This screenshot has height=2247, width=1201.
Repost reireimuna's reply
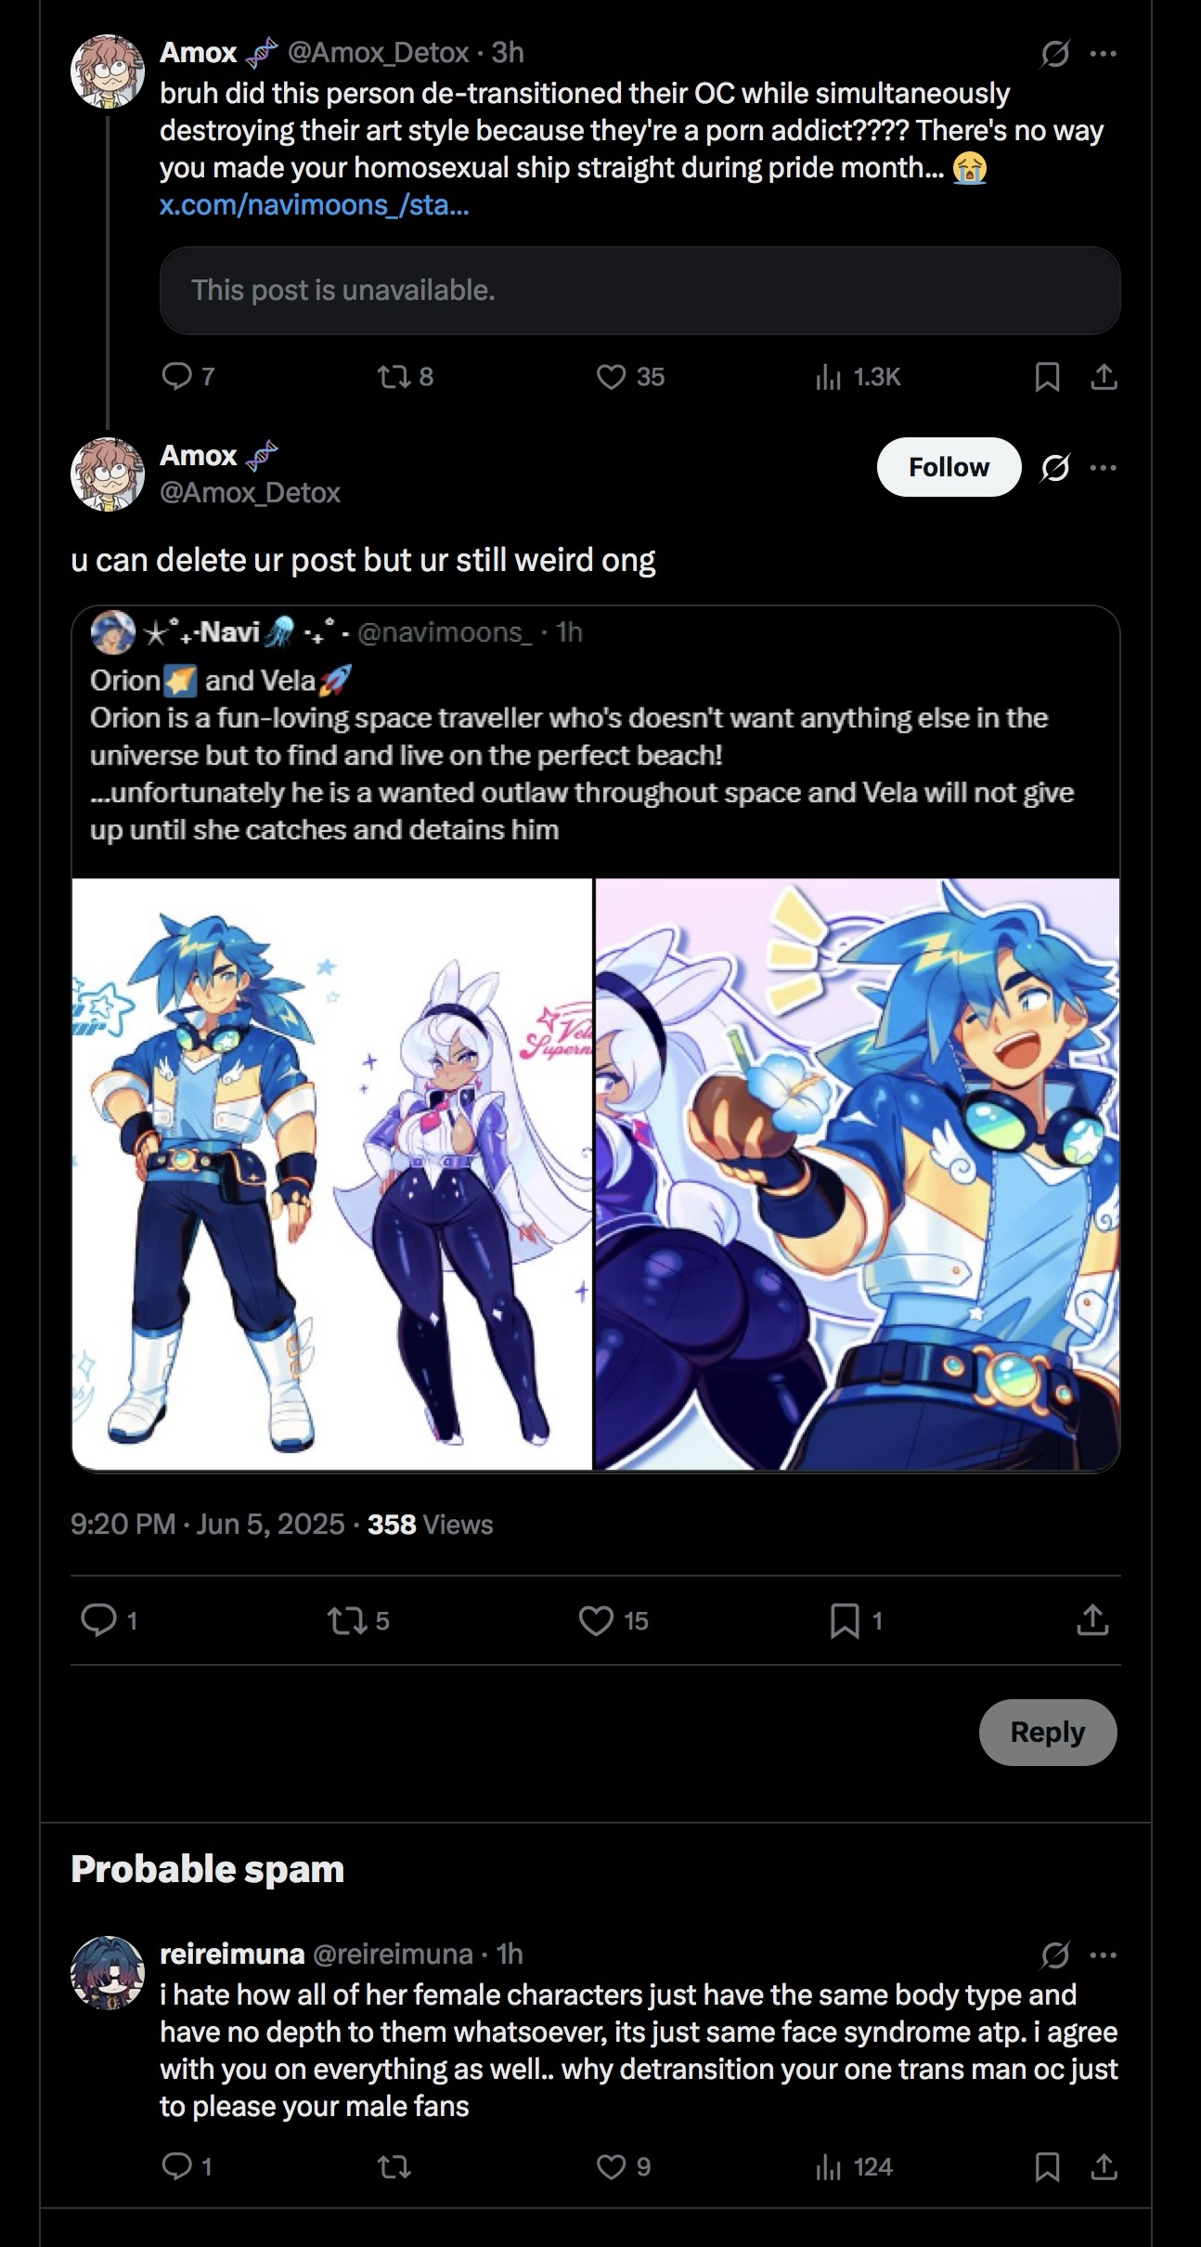[x=394, y=2166]
